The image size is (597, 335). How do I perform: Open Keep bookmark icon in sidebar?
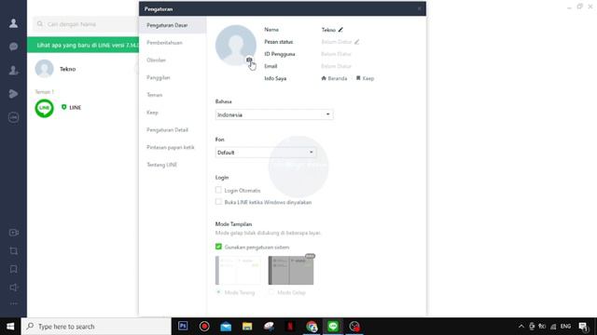coord(14,269)
